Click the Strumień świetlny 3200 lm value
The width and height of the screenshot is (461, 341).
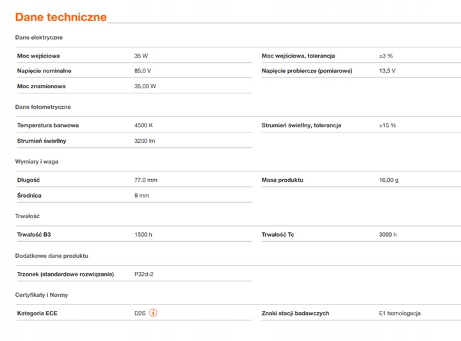[x=145, y=141]
